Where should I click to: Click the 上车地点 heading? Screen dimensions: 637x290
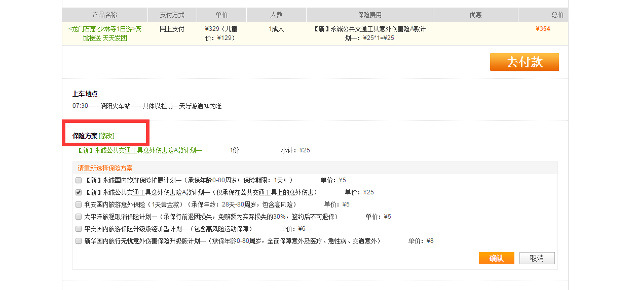tap(85, 94)
